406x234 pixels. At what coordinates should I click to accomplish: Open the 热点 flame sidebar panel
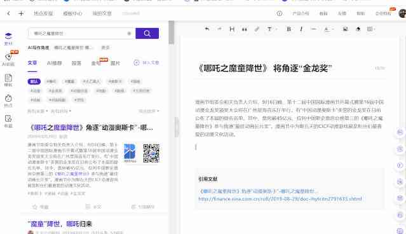click(x=8, y=100)
